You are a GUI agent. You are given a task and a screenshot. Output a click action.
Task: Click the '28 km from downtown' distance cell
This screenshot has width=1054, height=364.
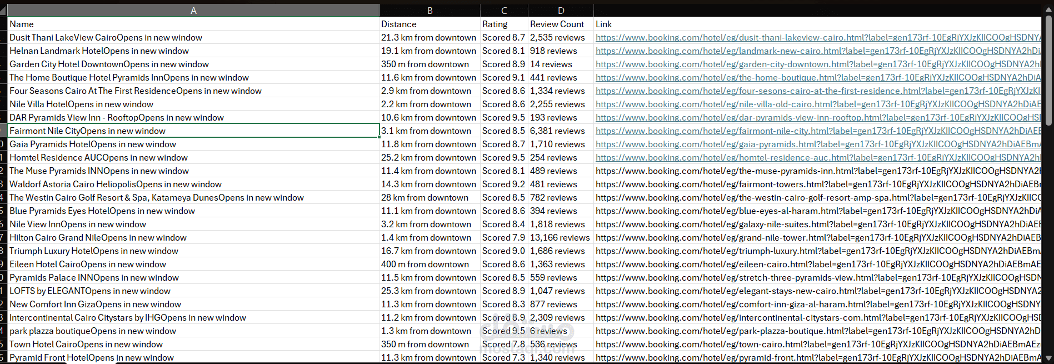pyautogui.click(x=429, y=197)
